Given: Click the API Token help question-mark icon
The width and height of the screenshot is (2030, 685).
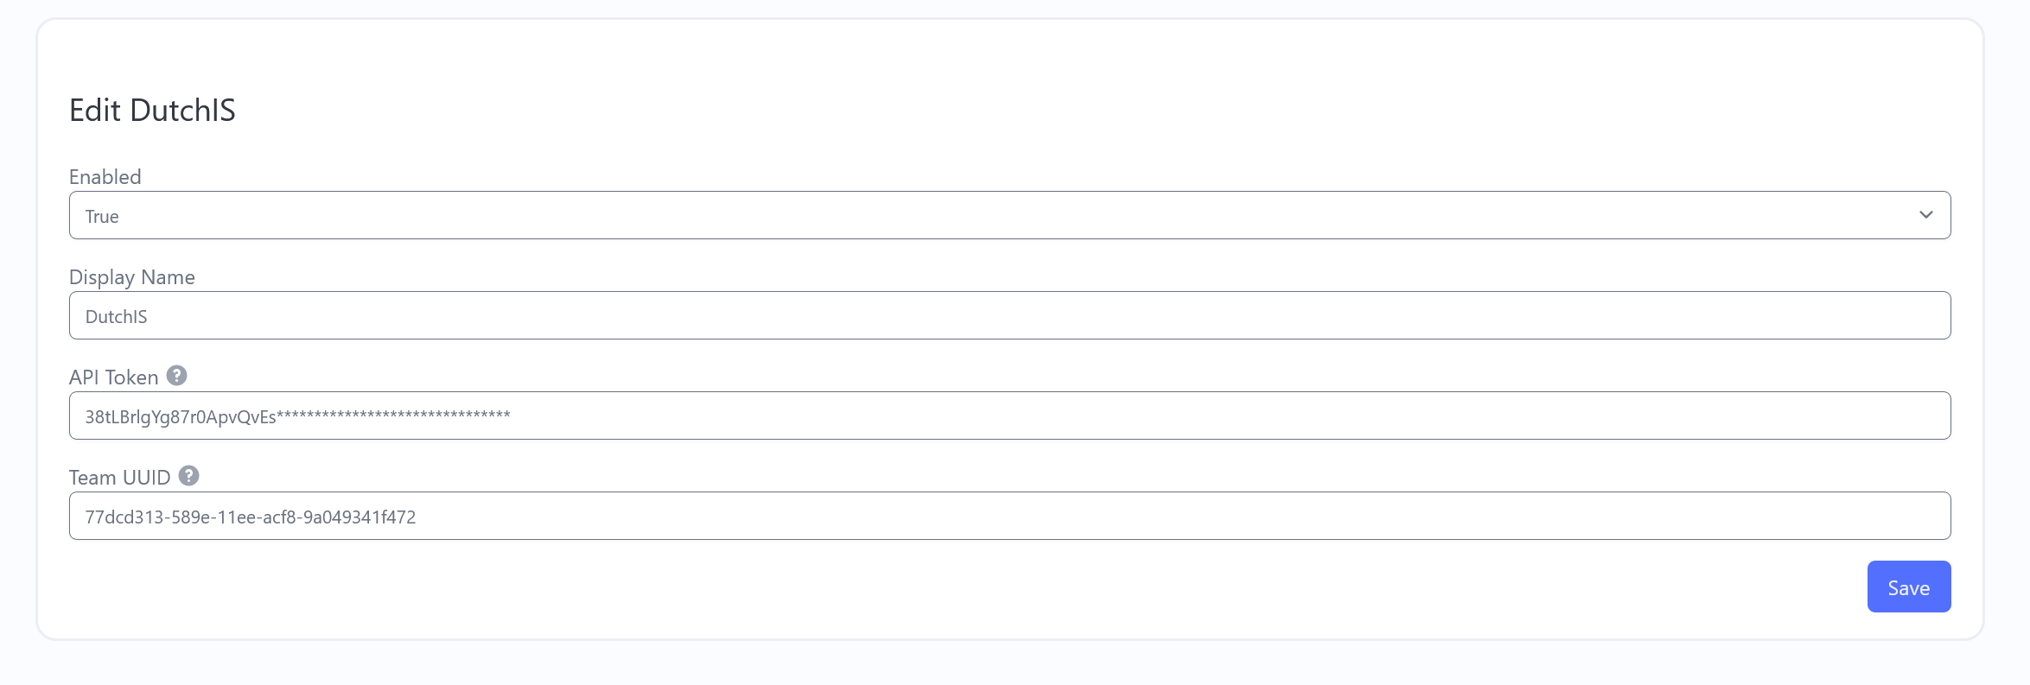Looking at the screenshot, I should tap(176, 376).
